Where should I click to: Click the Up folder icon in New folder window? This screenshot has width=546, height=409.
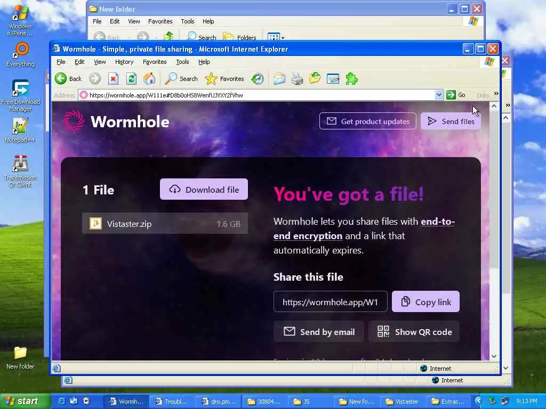coord(169,36)
